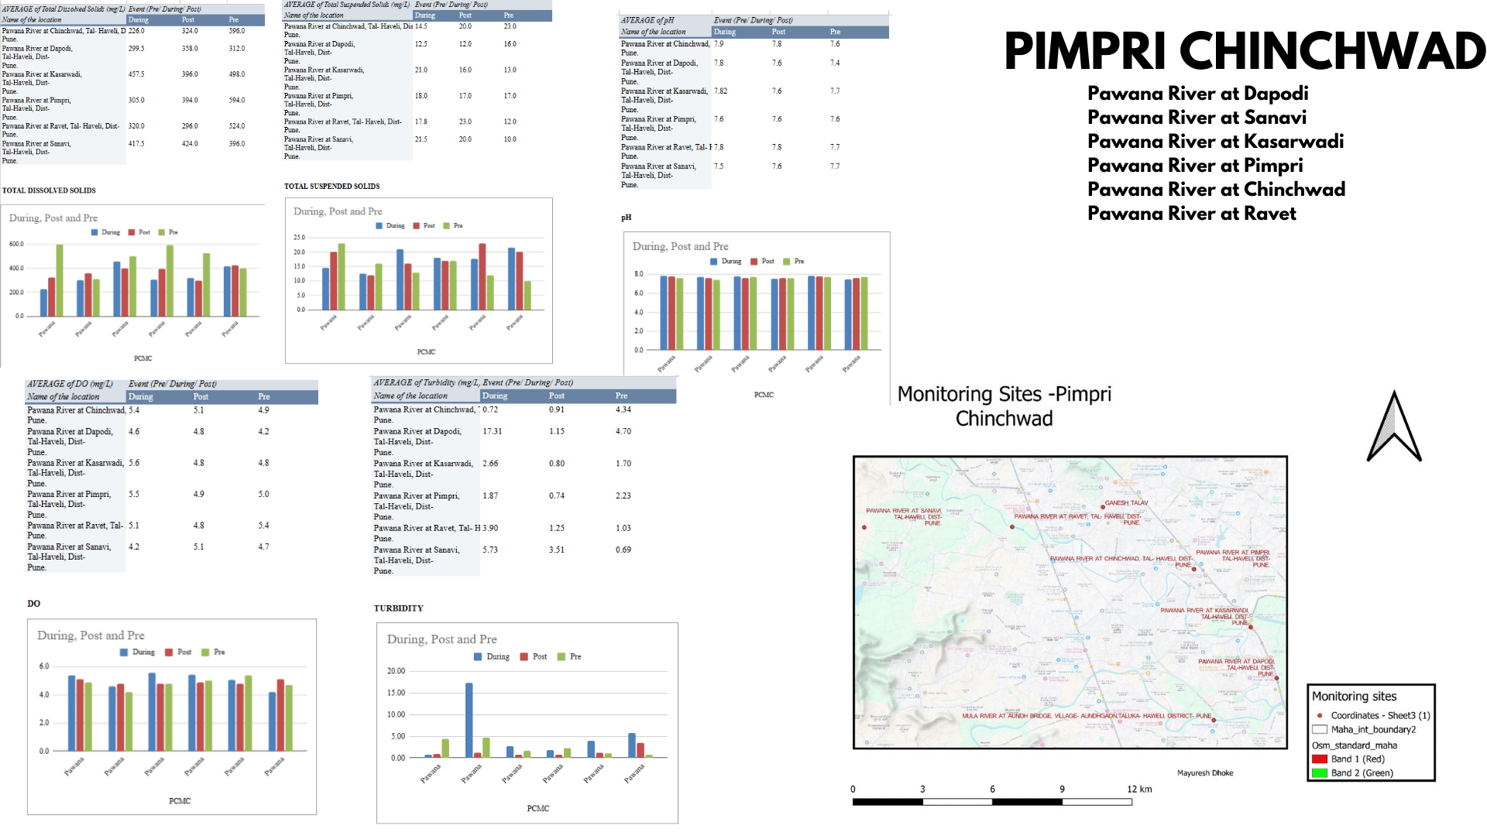The image size is (1487, 836).
Task: Click the tallest blue bar in Turbidity chart
Action: 469,720
